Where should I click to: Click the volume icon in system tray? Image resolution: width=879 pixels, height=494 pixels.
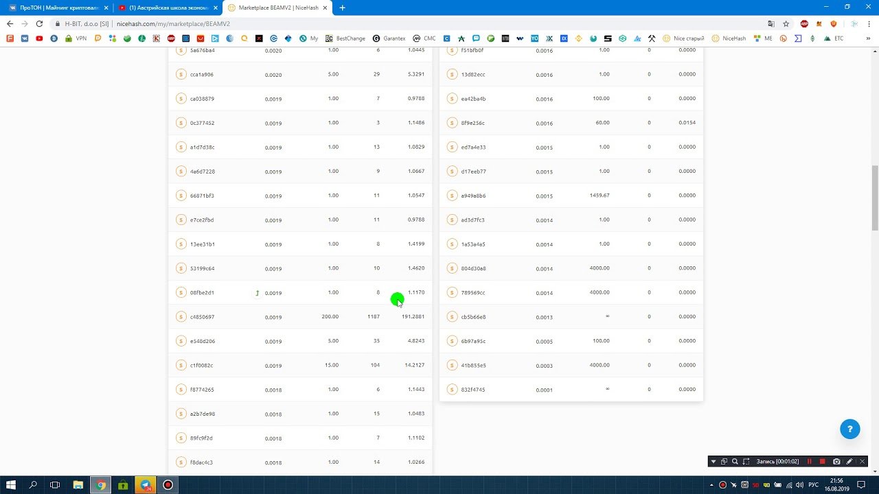pos(799,485)
